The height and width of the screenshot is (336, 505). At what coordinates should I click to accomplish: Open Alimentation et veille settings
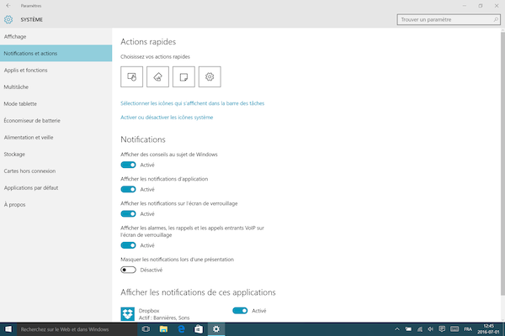[56, 137]
